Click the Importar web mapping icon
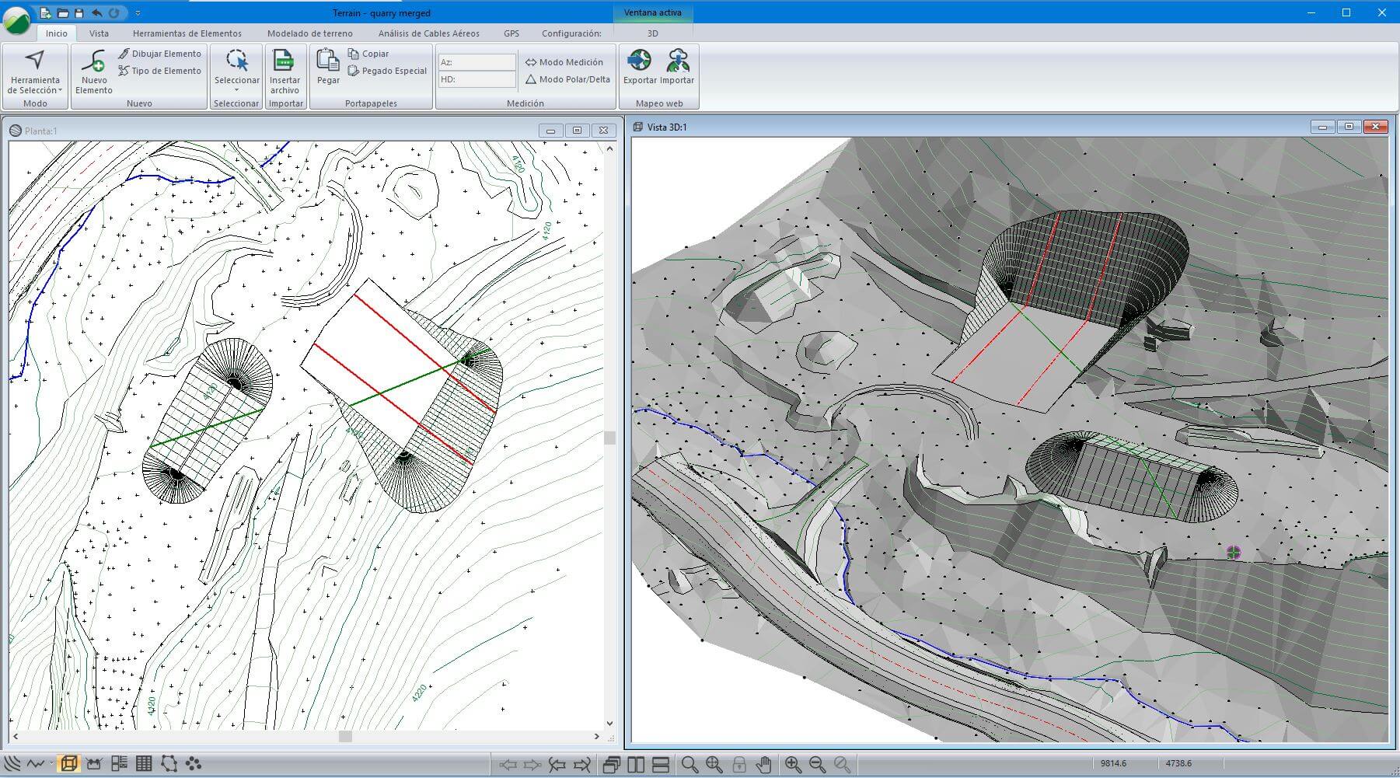The width and height of the screenshot is (1400, 778). click(677, 62)
